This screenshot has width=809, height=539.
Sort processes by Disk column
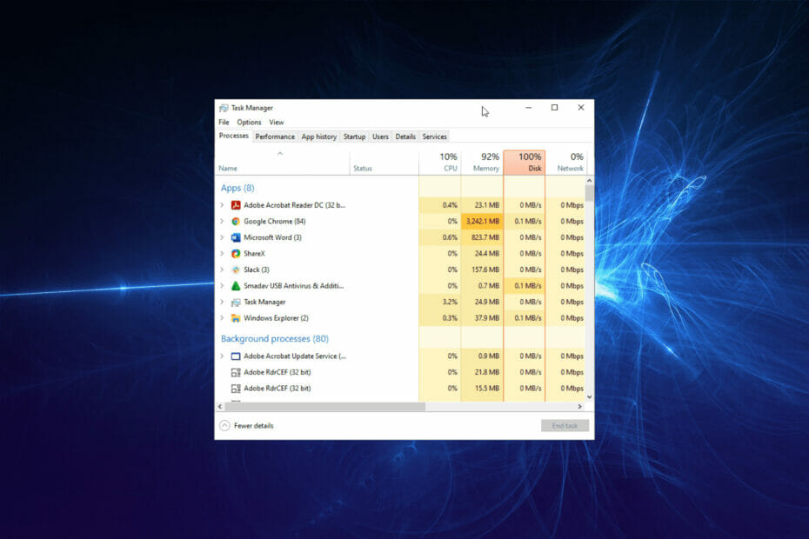tap(525, 163)
